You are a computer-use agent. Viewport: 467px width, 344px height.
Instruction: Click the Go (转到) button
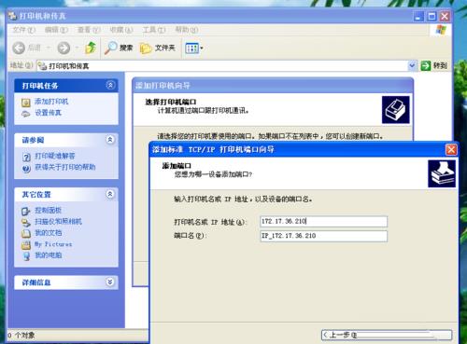(x=434, y=65)
